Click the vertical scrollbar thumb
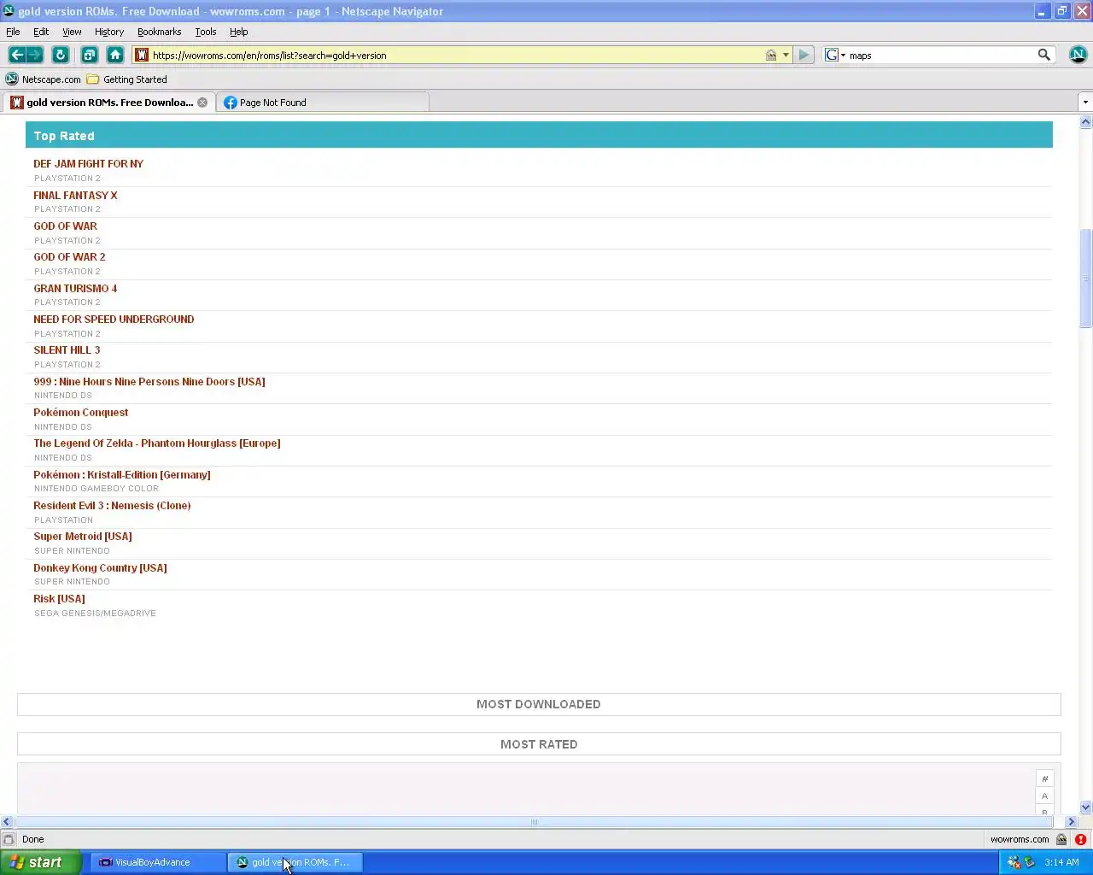 point(1085,279)
